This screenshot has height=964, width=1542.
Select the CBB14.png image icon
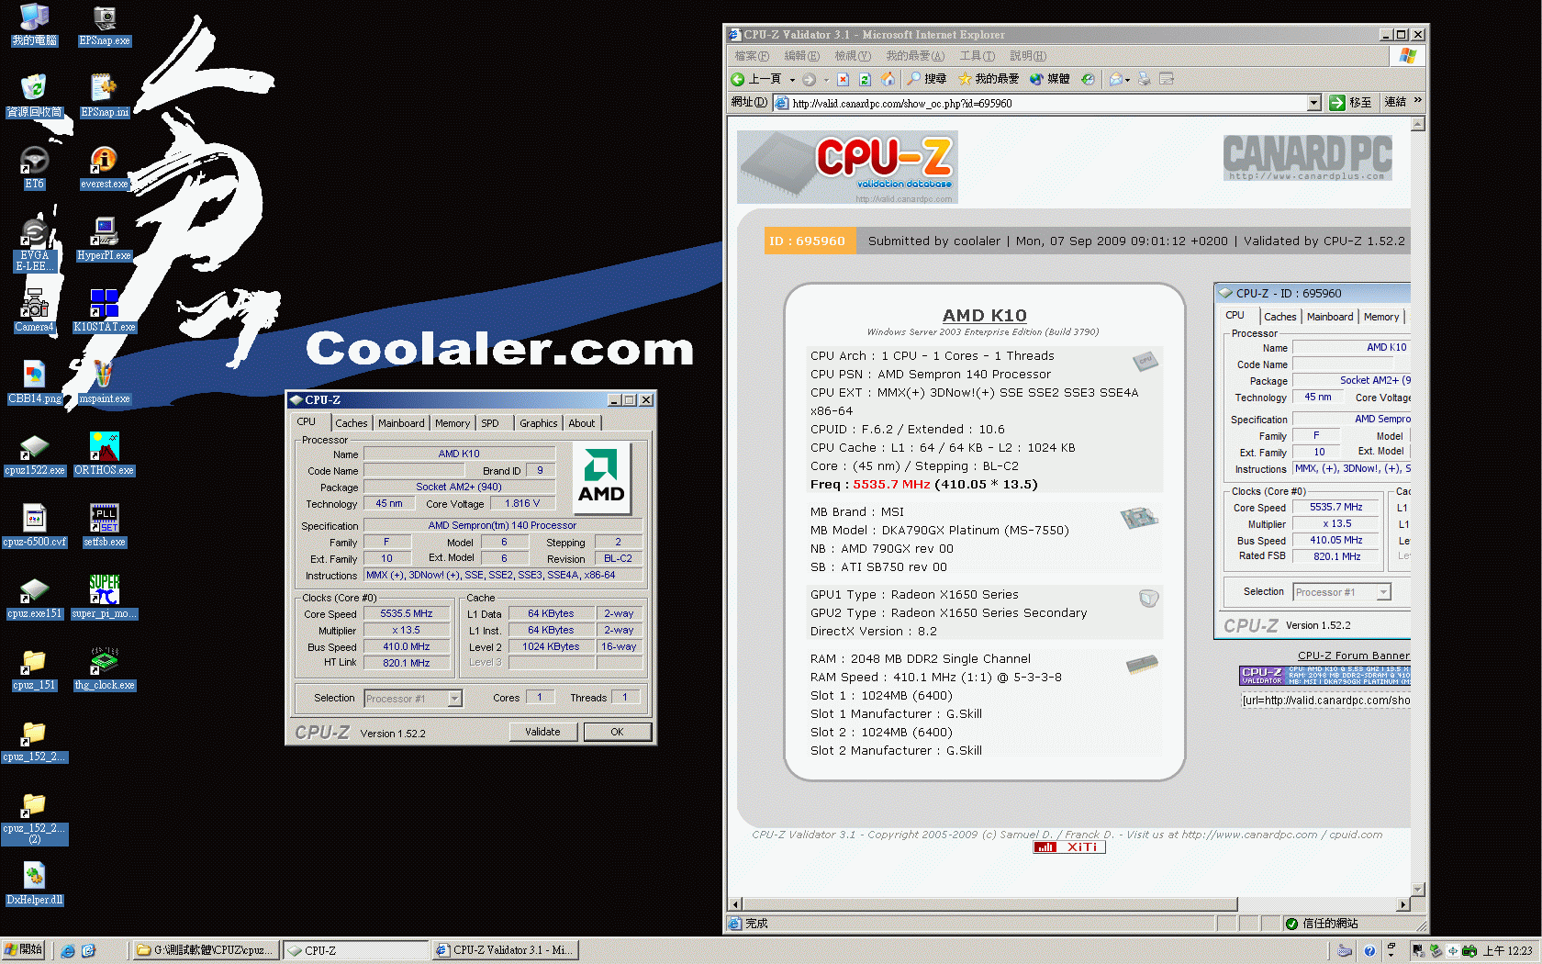point(34,382)
